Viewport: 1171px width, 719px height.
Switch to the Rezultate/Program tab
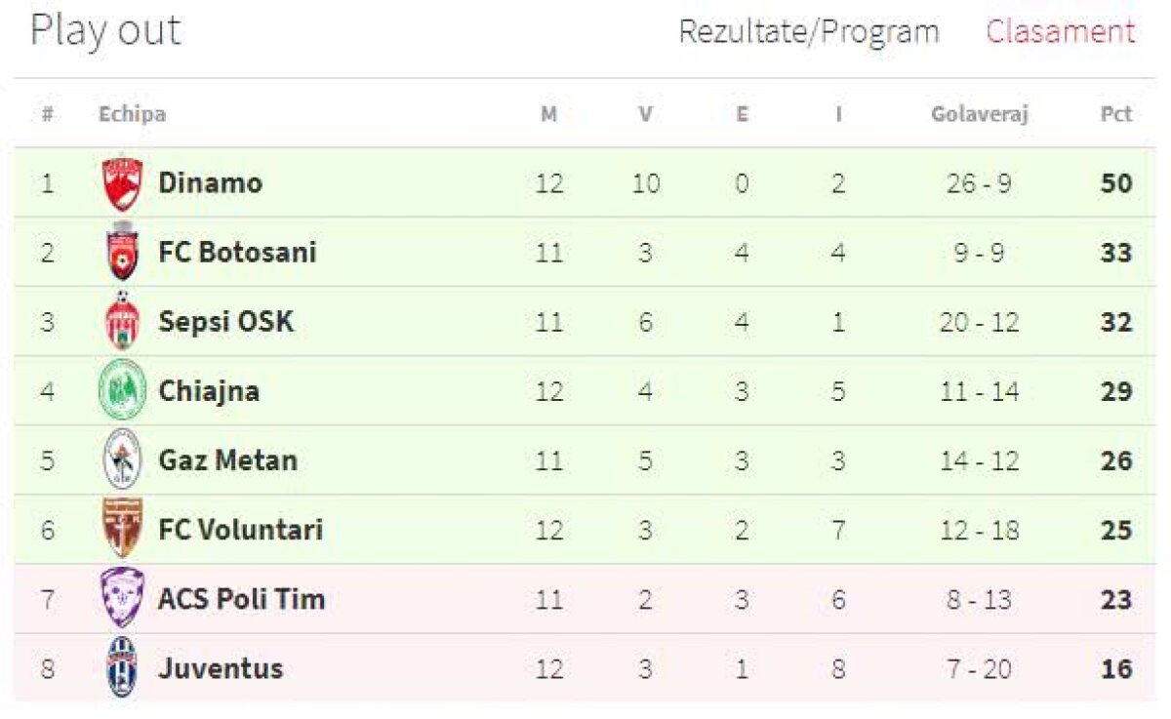click(808, 32)
